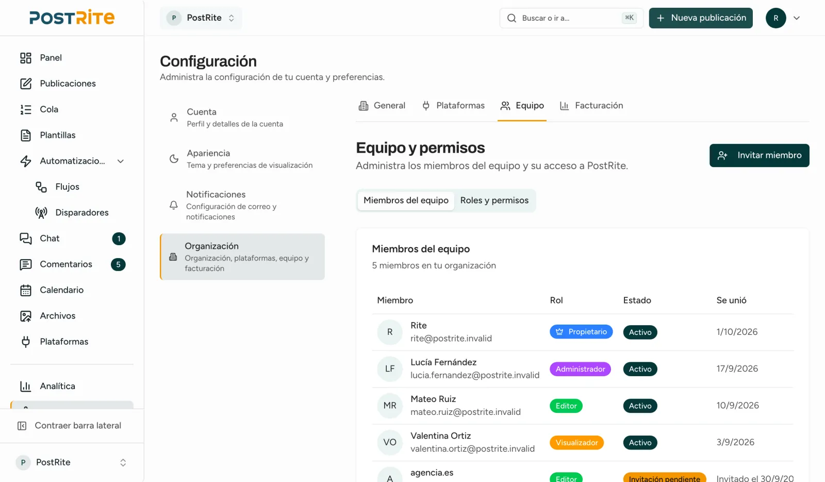Image resolution: width=825 pixels, height=482 pixels.
Task: Switch to the Plataformas settings tab
Action: (x=453, y=106)
